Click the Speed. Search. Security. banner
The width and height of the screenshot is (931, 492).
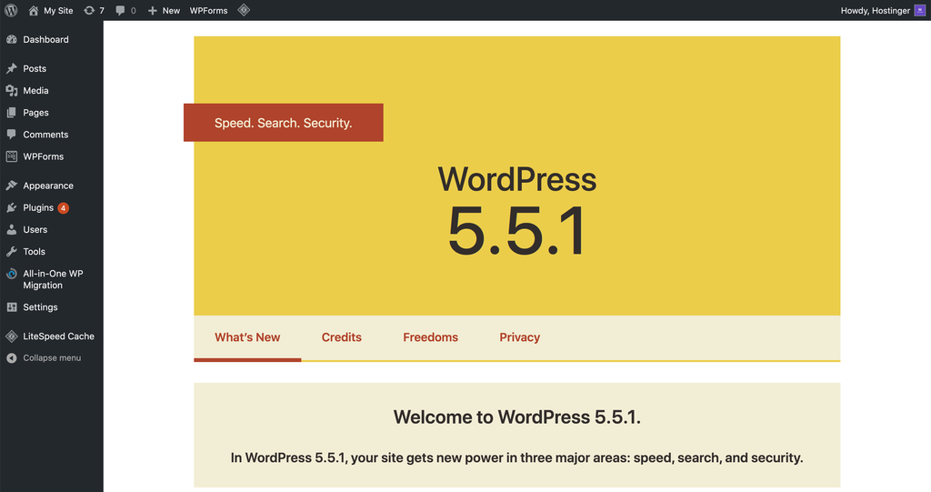[284, 123]
